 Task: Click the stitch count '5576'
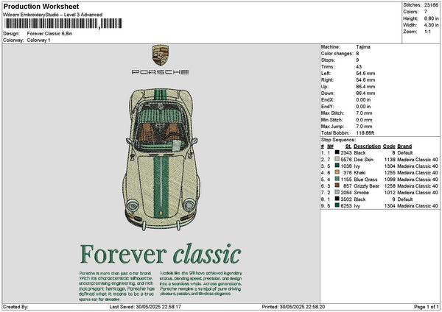pyautogui.click(x=346, y=160)
